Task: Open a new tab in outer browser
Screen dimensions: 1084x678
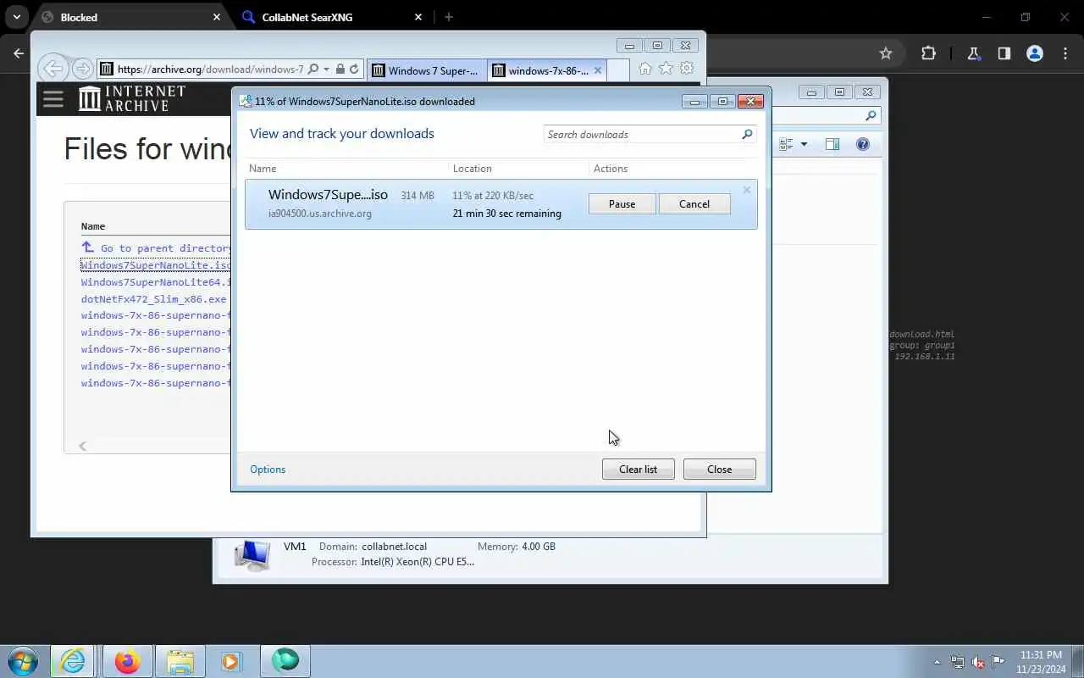Action: [449, 17]
